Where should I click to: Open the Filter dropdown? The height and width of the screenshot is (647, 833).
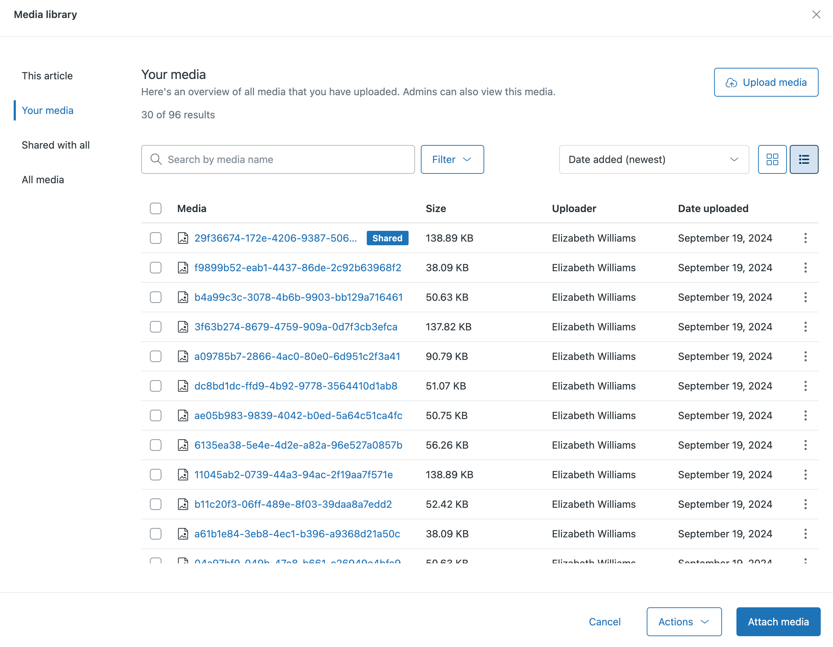pyautogui.click(x=452, y=159)
